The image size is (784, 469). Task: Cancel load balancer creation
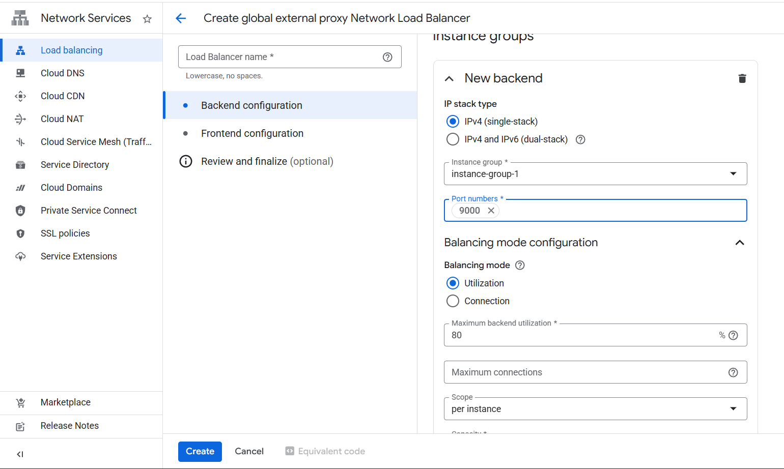coord(249,451)
